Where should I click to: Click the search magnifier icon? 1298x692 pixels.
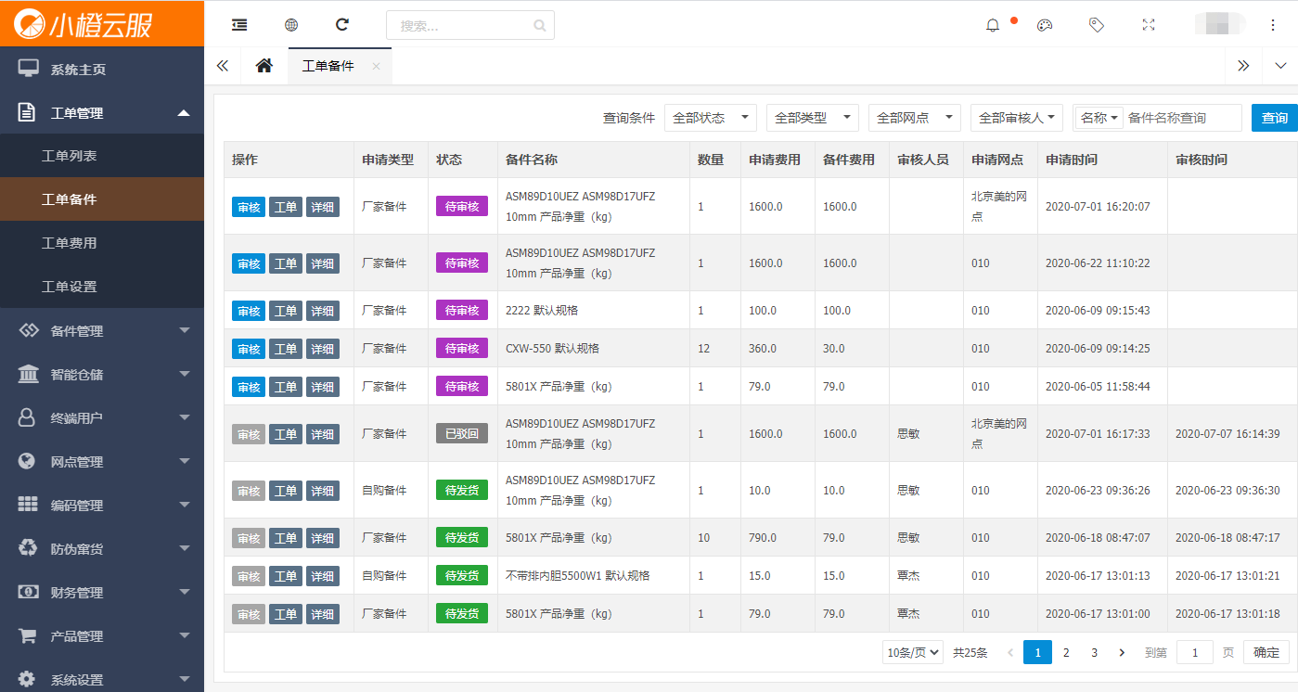(x=540, y=26)
